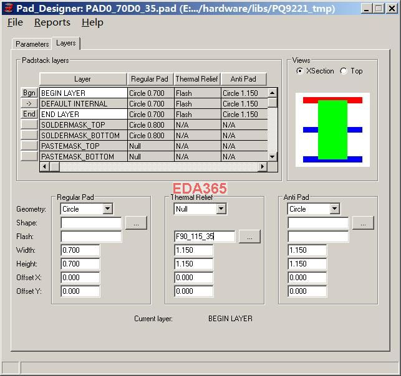
Task: Click the Anti Pad Width field
Action: click(307, 250)
